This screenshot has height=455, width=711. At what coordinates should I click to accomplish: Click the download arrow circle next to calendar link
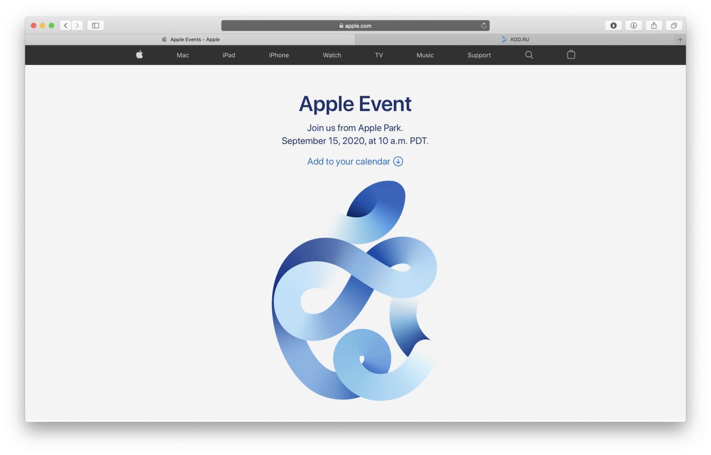click(398, 161)
